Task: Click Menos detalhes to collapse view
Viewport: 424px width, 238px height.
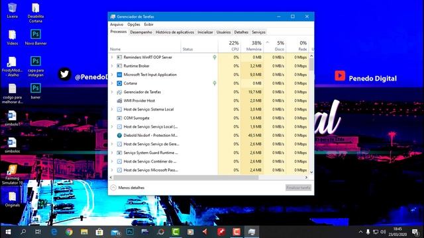Action: coord(128,188)
